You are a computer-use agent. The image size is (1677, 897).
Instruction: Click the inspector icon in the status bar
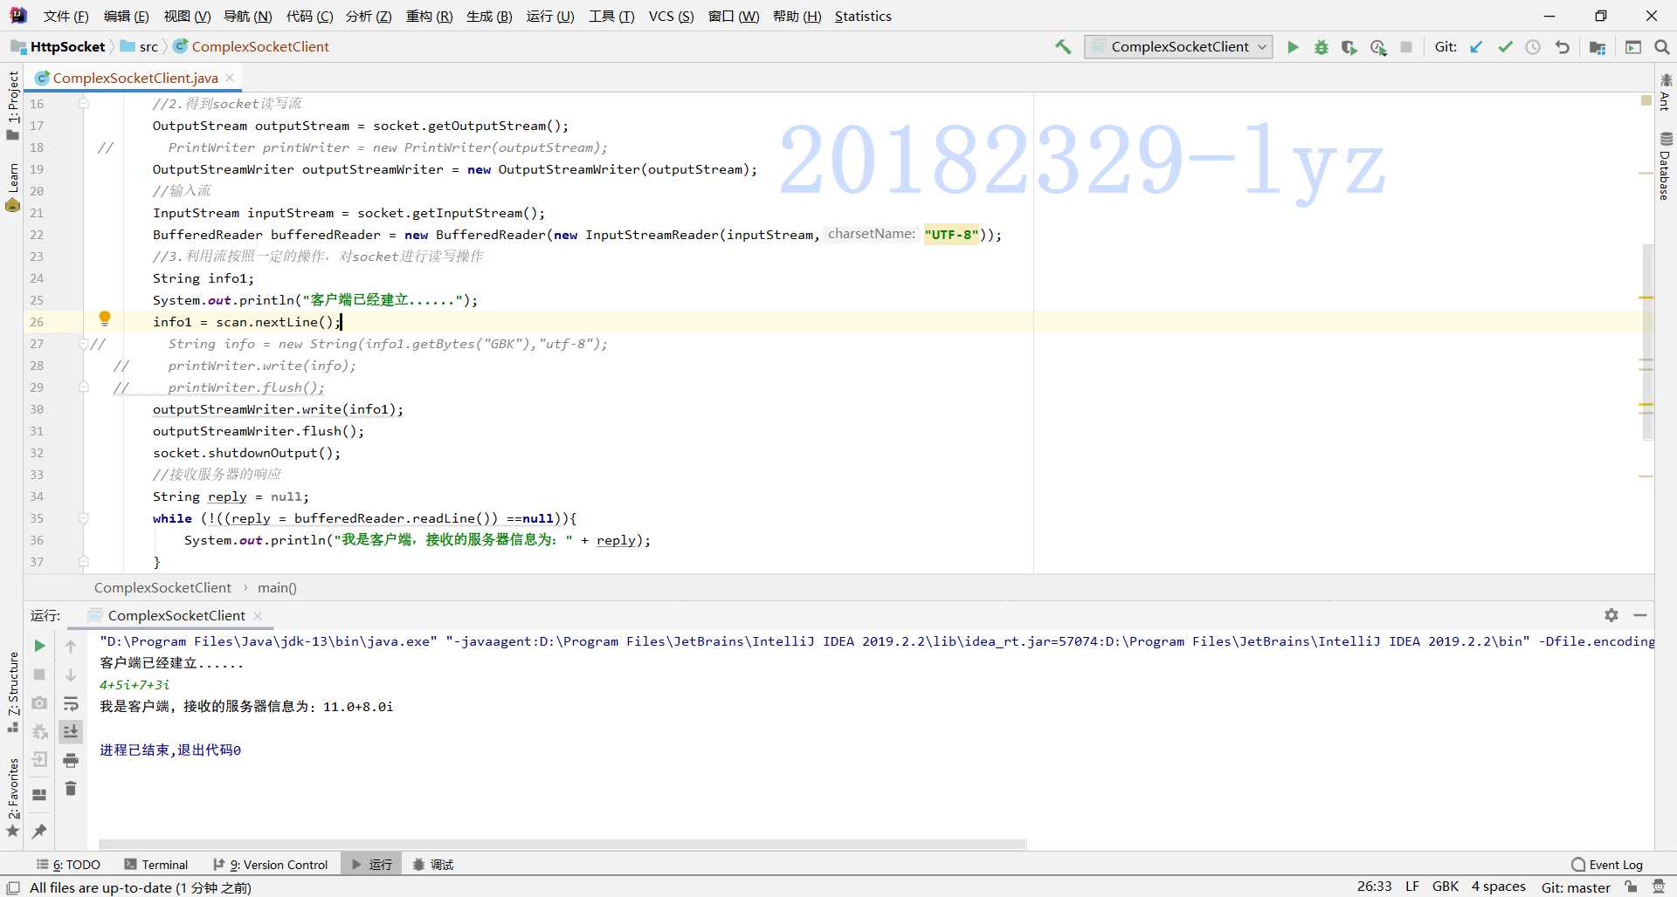1659,887
